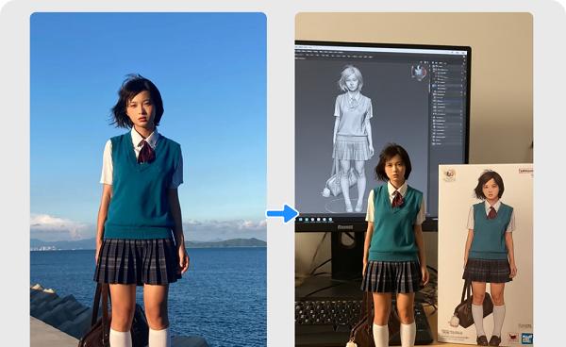Screen dimensions: 566x347
Task: Click the monitor brand logo below the screen
Action: coord(345,227)
